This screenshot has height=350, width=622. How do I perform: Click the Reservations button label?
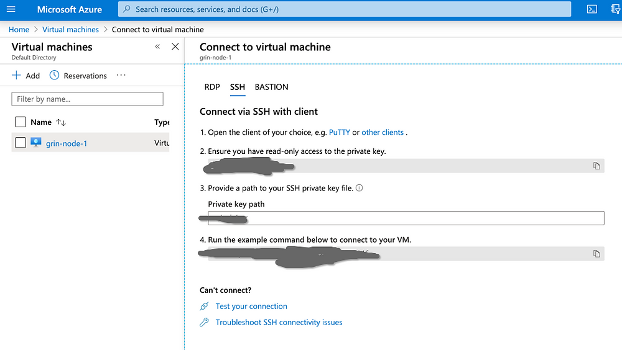(85, 76)
